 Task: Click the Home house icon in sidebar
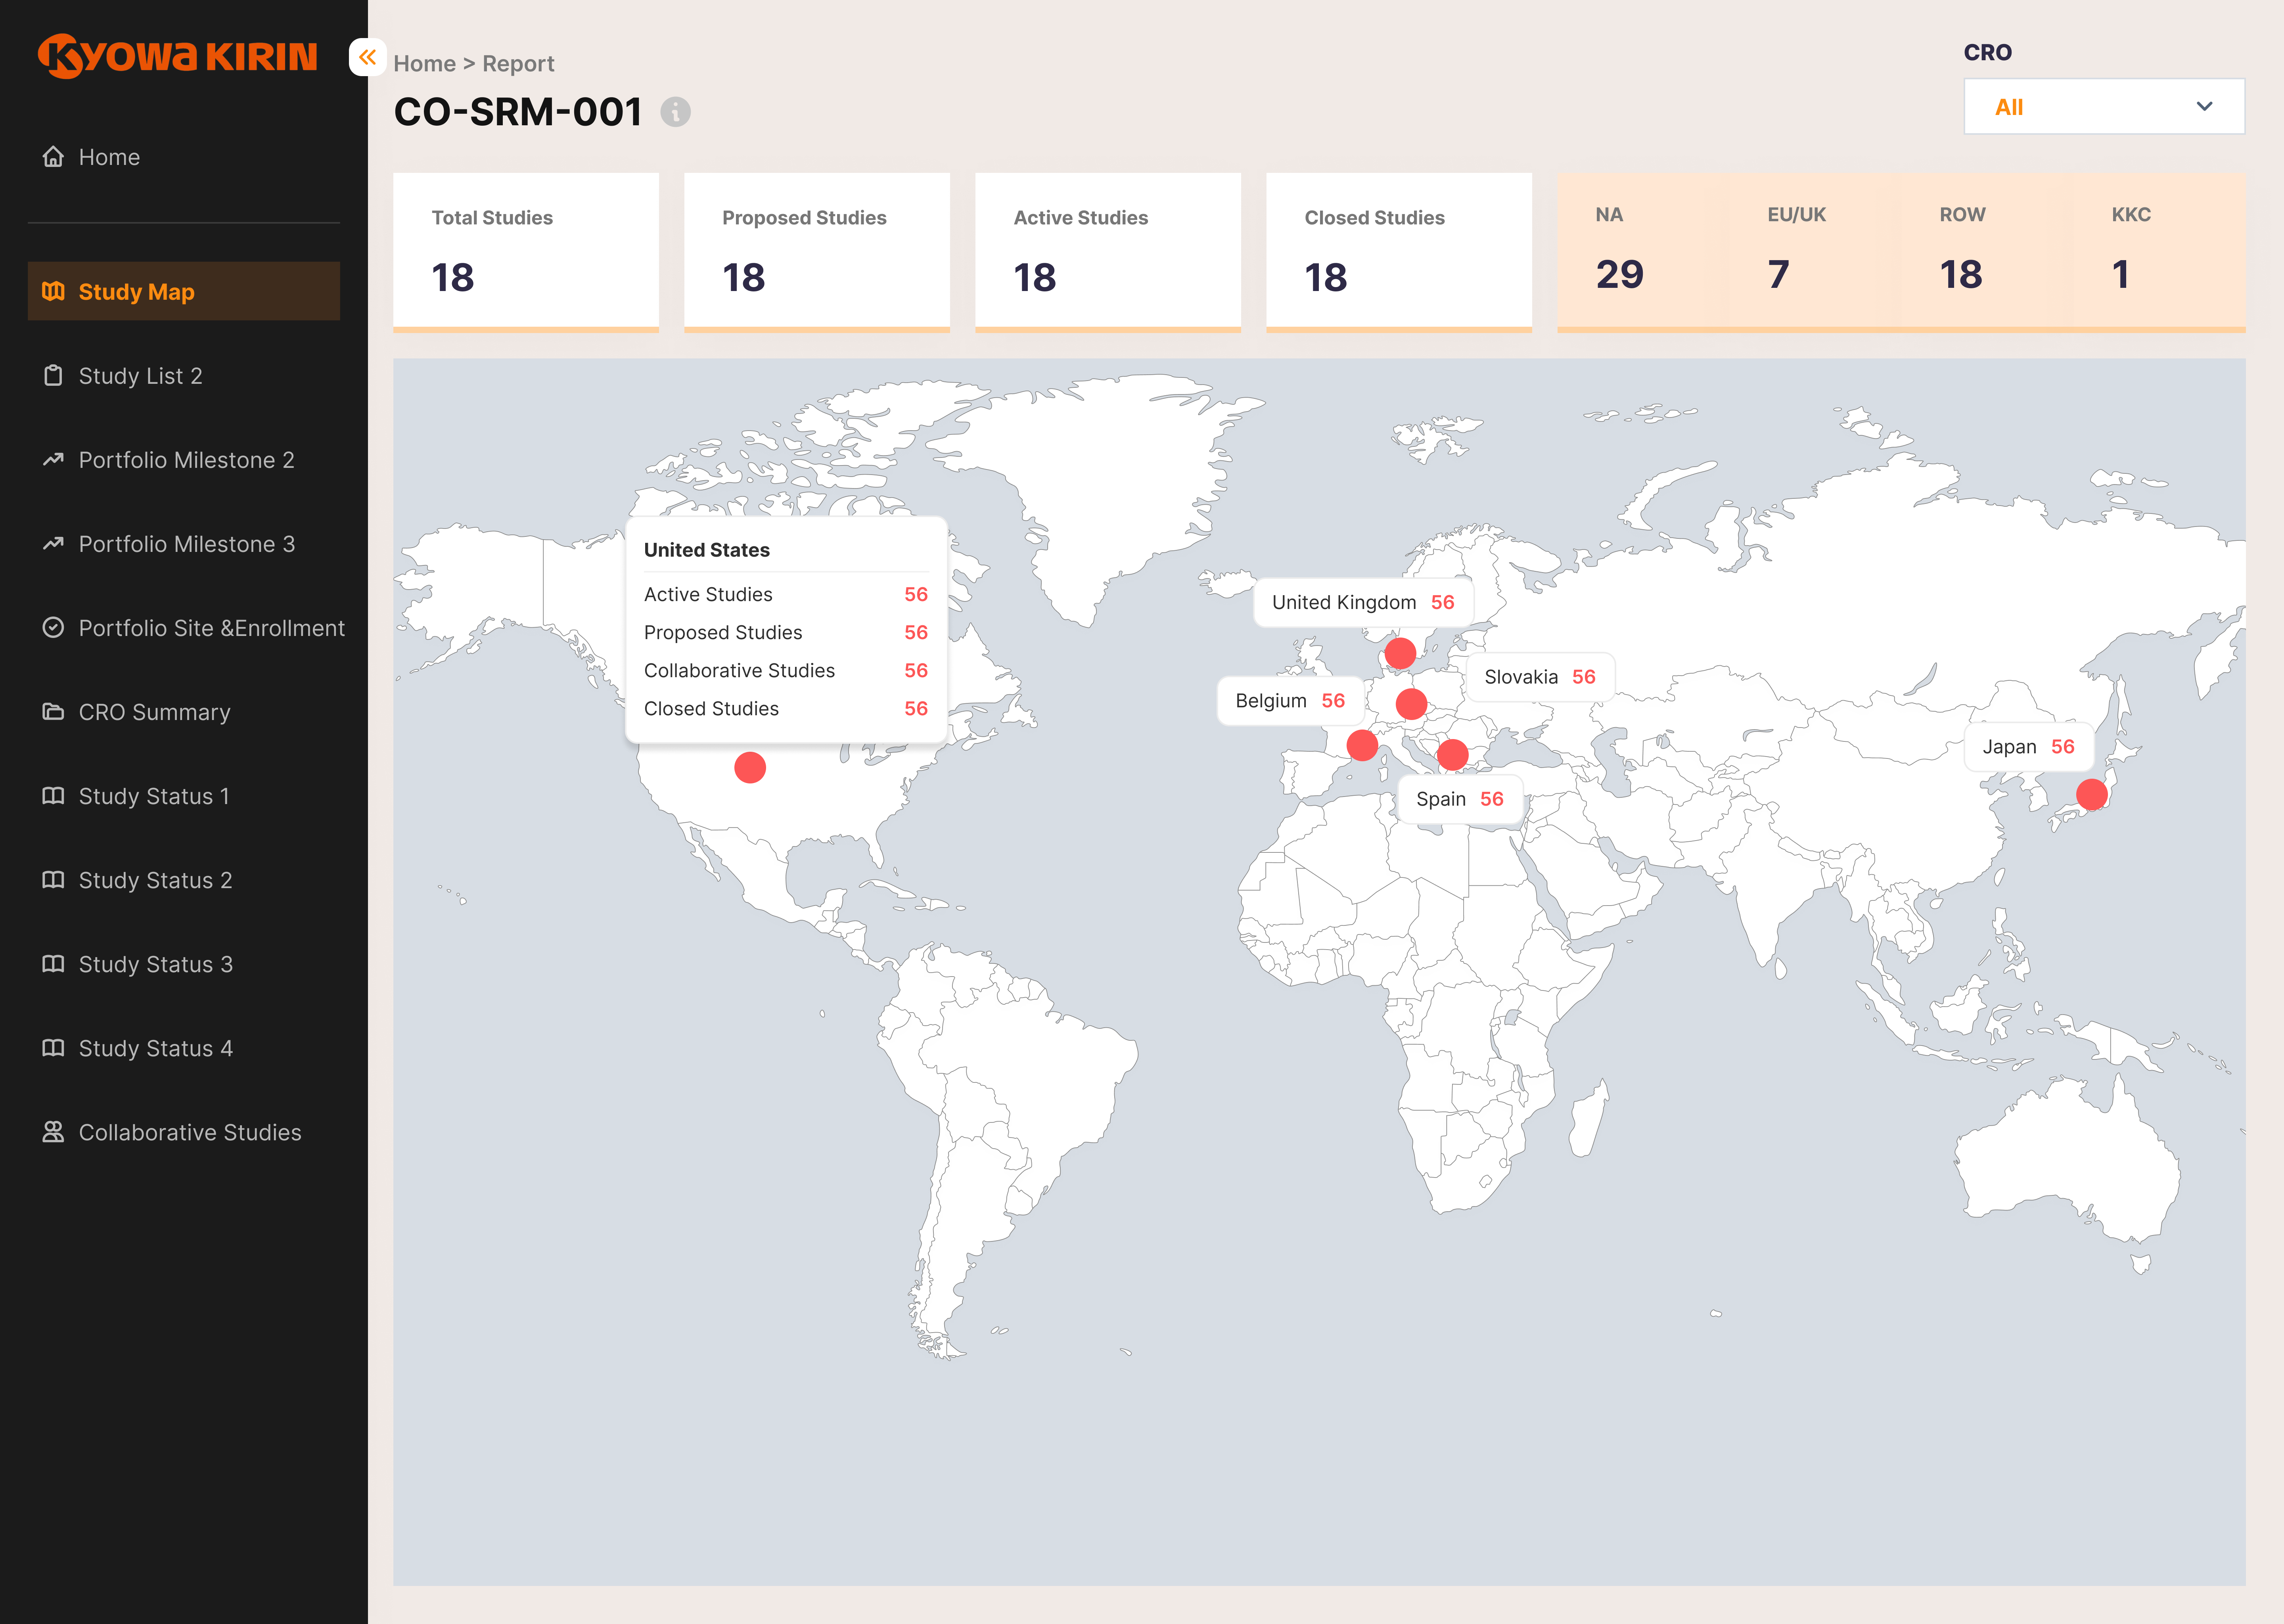point(53,157)
